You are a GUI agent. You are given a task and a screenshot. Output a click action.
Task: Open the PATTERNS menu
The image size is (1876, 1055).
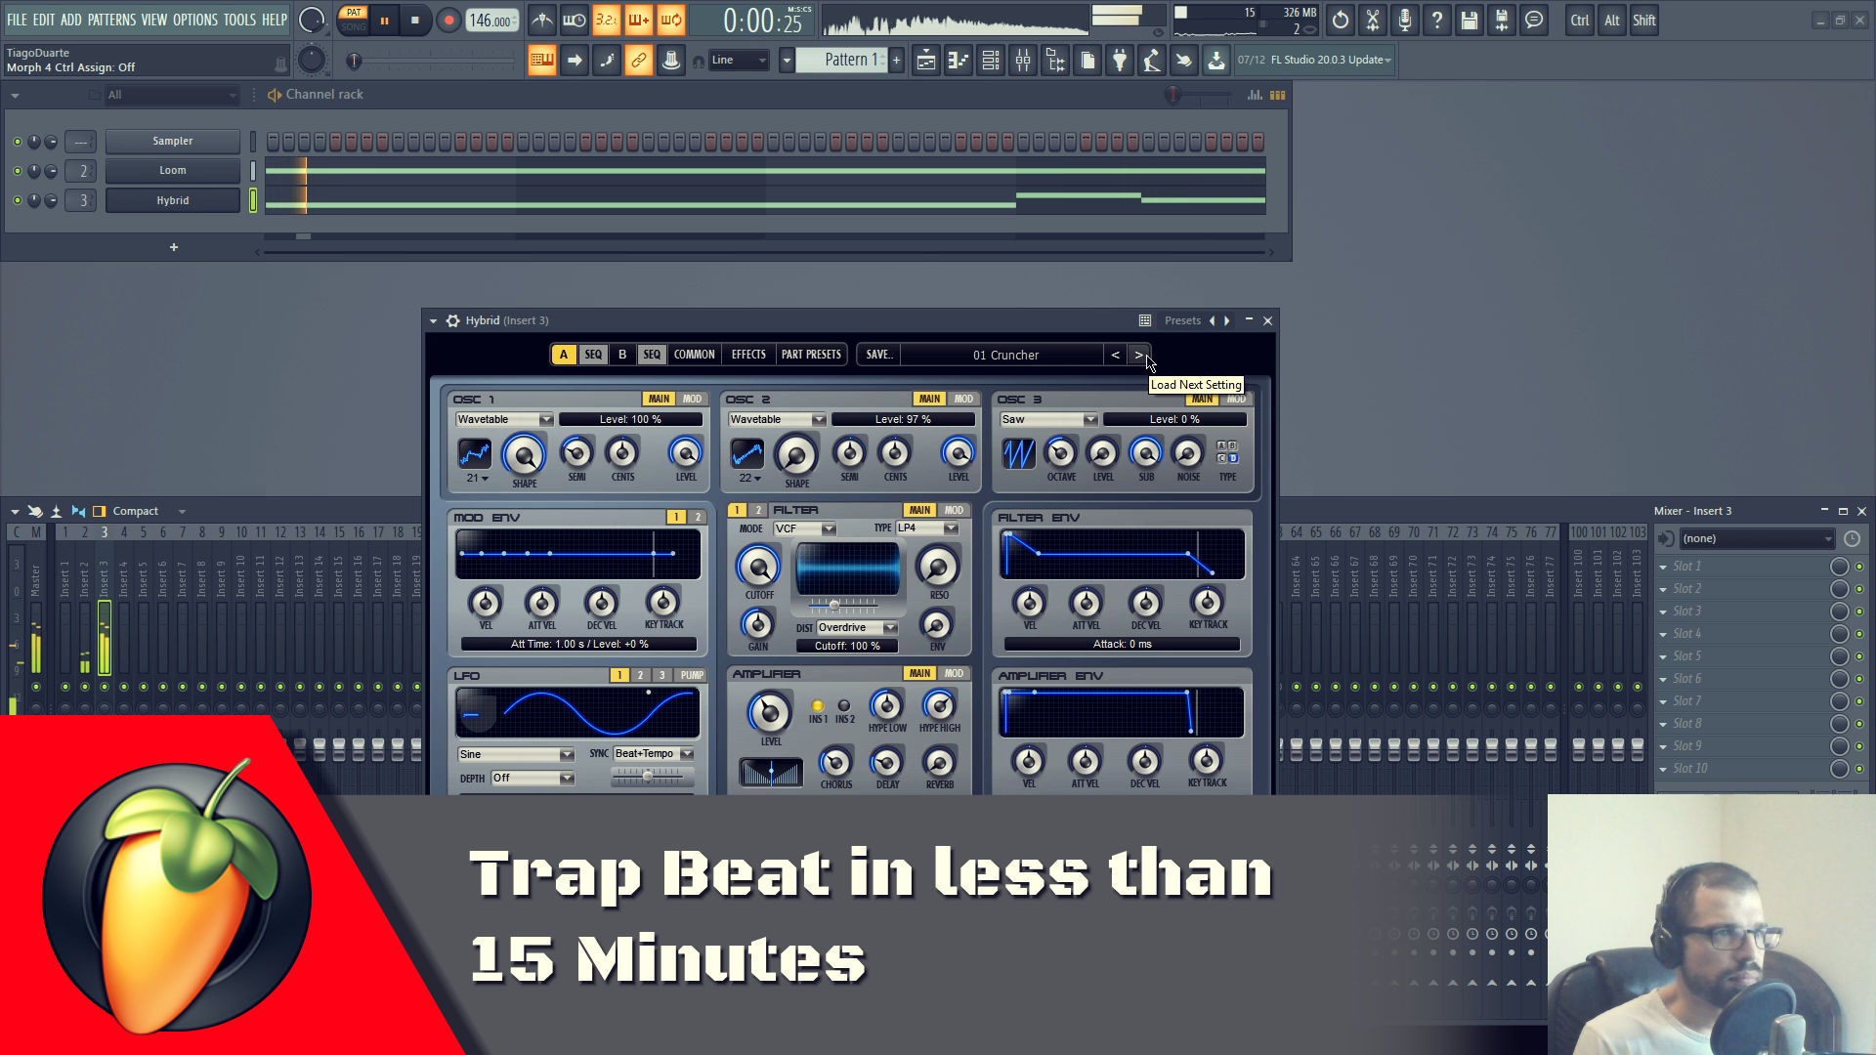point(112,20)
